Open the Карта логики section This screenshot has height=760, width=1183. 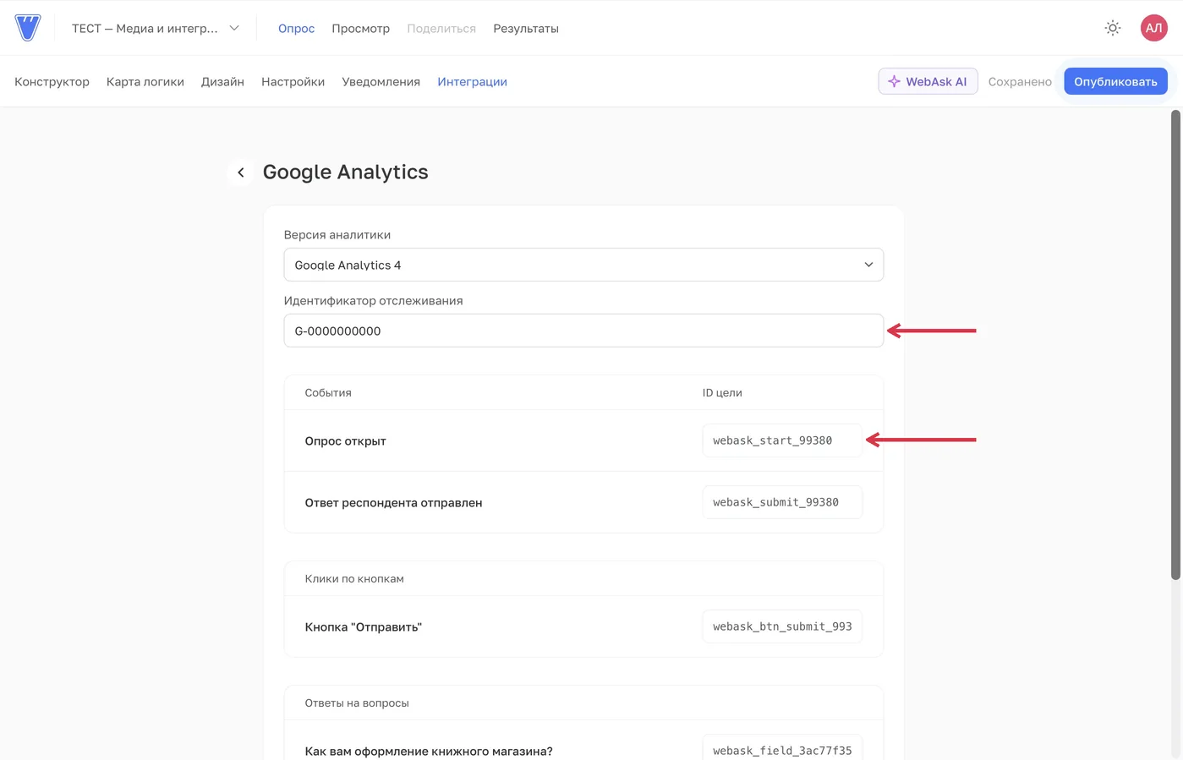click(145, 82)
